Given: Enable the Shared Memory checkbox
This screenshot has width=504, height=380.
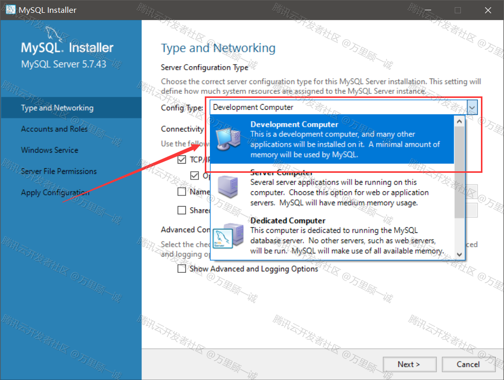Looking at the screenshot, I should [x=182, y=210].
